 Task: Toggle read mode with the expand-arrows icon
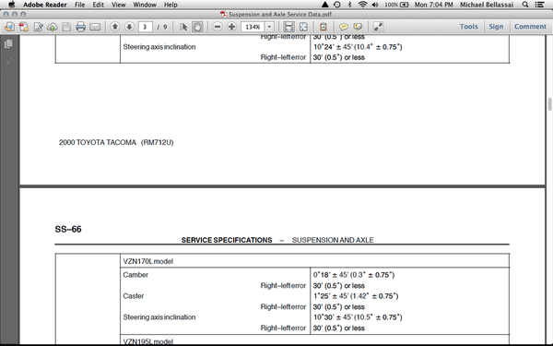tap(378, 27)
